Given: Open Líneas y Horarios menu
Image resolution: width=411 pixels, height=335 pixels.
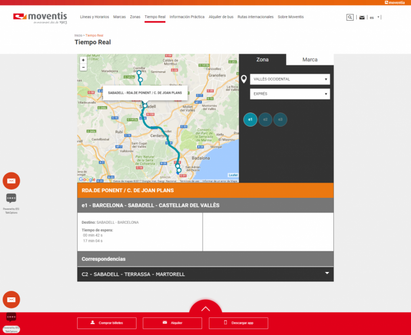Looking at the screenshot, I should [x=94, y=16].
